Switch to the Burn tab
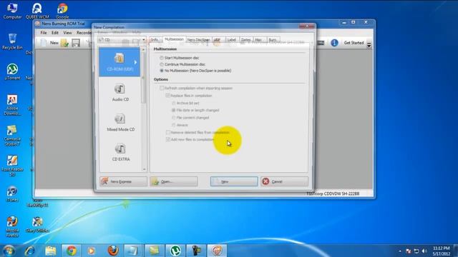 tap(273, 40)
